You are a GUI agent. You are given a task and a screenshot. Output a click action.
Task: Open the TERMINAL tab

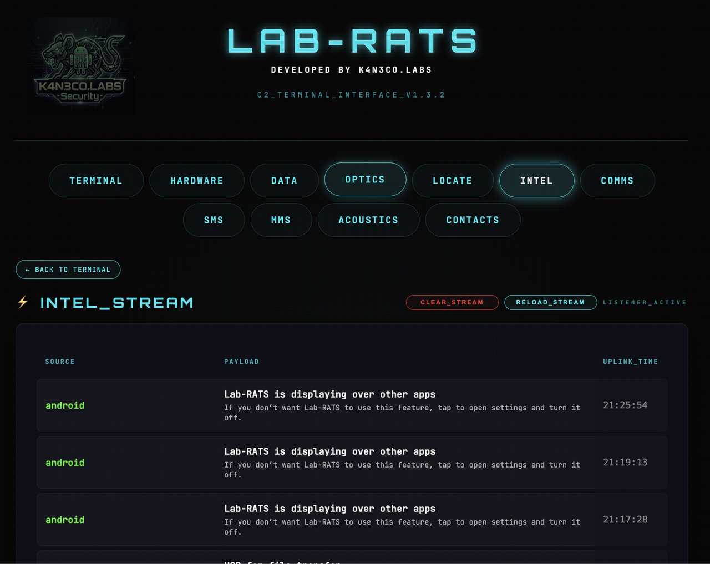(x=96, y=181)
